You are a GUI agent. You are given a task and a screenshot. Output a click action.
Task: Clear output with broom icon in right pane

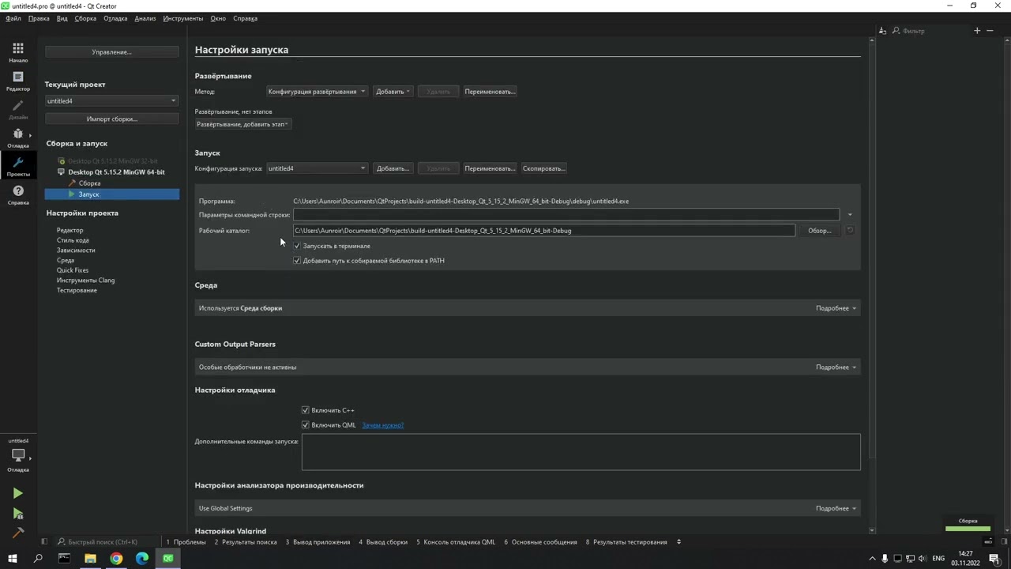click(x=883, y=31)
